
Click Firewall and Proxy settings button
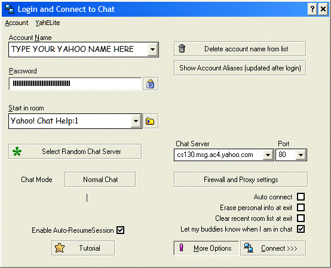[x=241, y=180]
